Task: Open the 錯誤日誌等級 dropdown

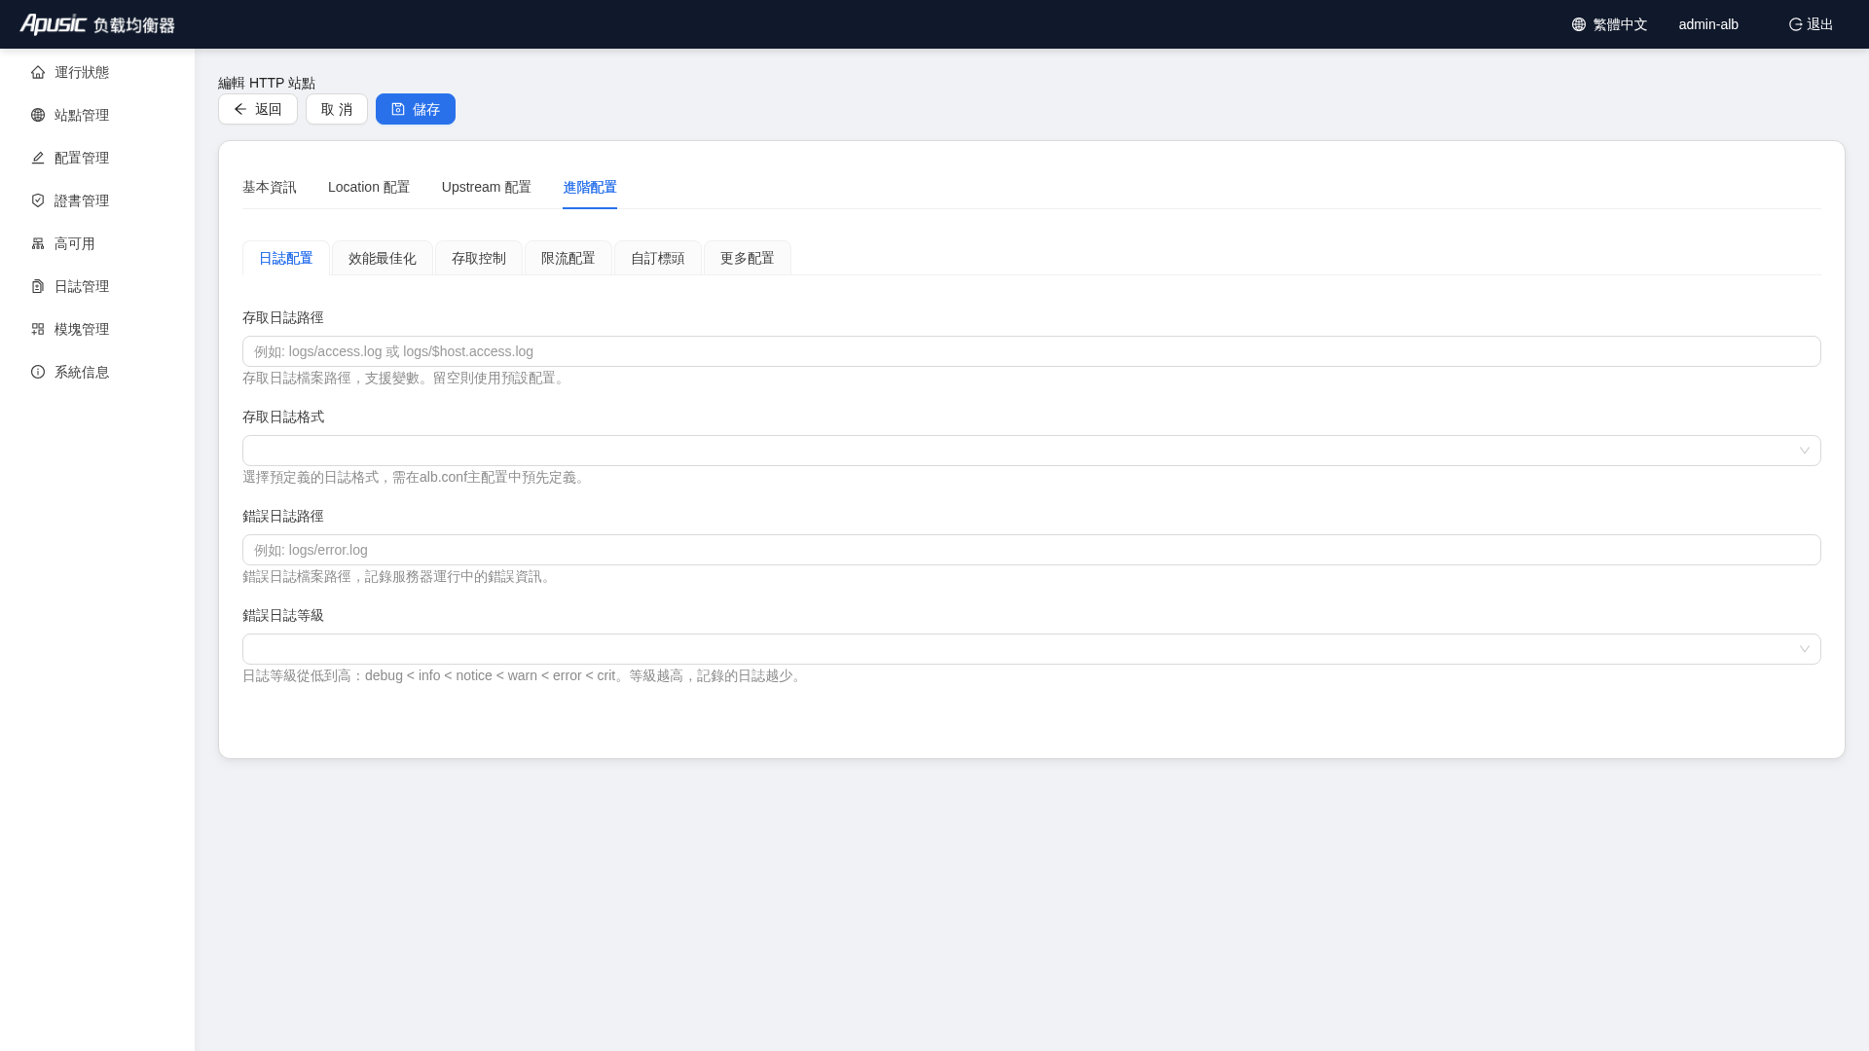Action: click(1031, 649)
